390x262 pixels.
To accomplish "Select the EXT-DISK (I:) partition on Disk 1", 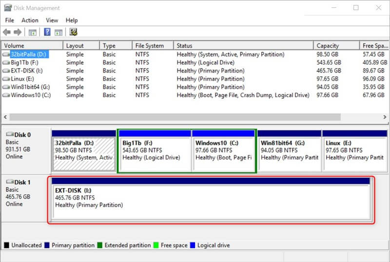I will (211, 199).
